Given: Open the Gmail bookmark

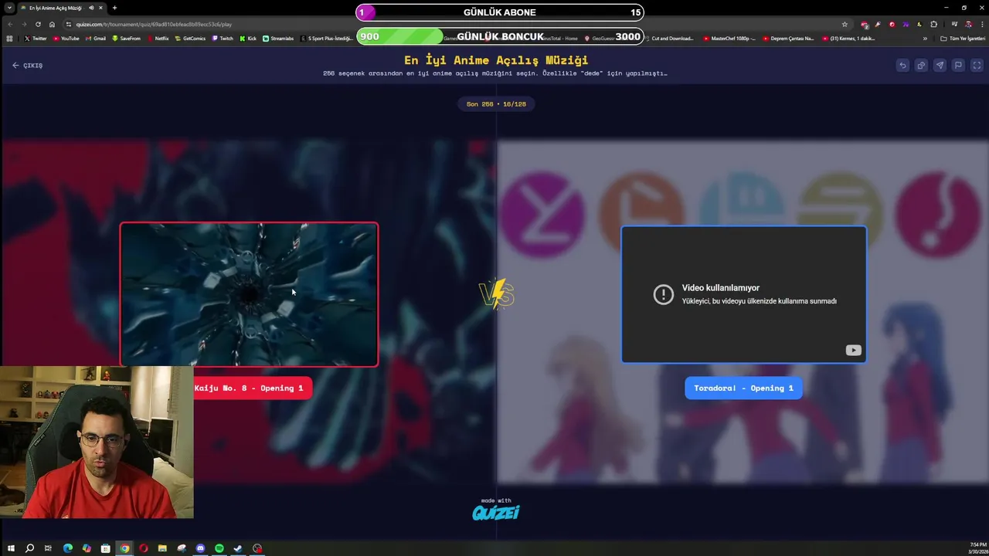Looking at the screenshot, I should pyautogui.click(x=95, y=39).
